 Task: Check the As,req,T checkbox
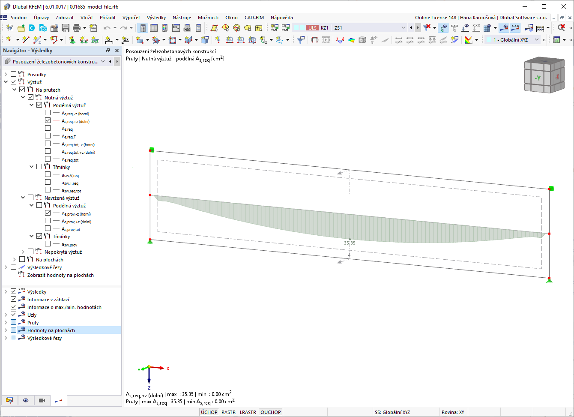pos(48,136)
